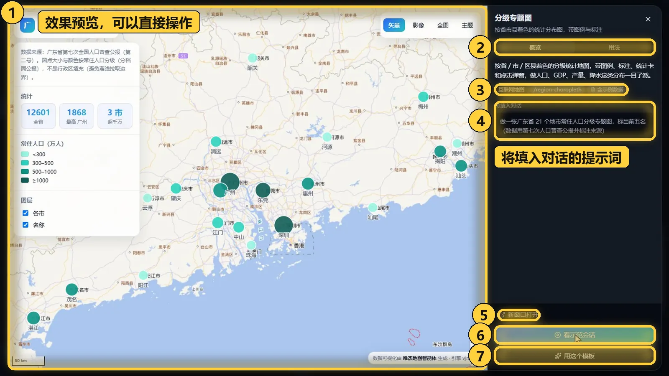Click the 用这个模板 button

click(575, 356)
